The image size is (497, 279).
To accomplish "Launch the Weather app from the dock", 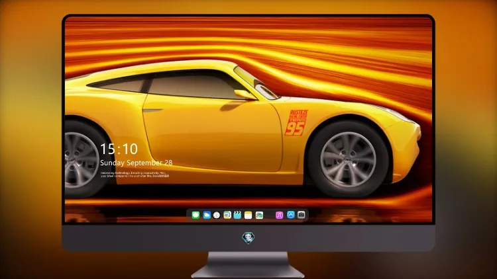I will (206, 215).
